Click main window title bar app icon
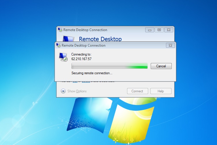 60,30
